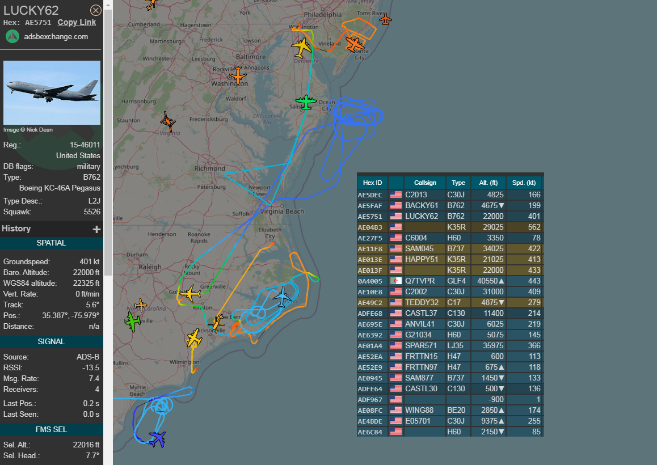Click the Hex AE5751 text
The height and width of the screenshot is (465, 657).
pyautogui.click(x=27, y=23)
